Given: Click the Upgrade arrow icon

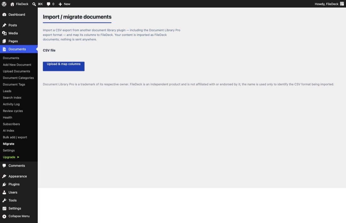Looking at the screenshot, I should tap(18, 157).
